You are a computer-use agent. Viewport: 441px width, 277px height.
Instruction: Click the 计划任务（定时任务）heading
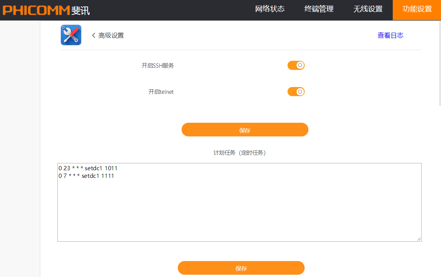tap(240, 153)
